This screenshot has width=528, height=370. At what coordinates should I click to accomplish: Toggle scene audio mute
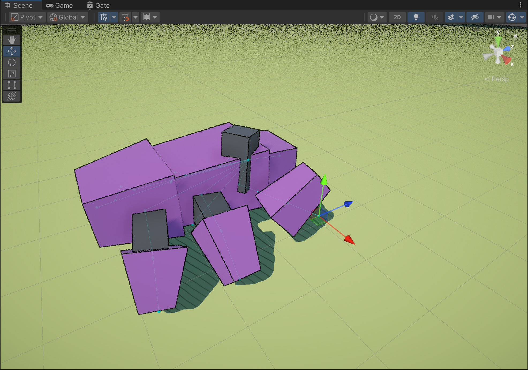[435, 17]
